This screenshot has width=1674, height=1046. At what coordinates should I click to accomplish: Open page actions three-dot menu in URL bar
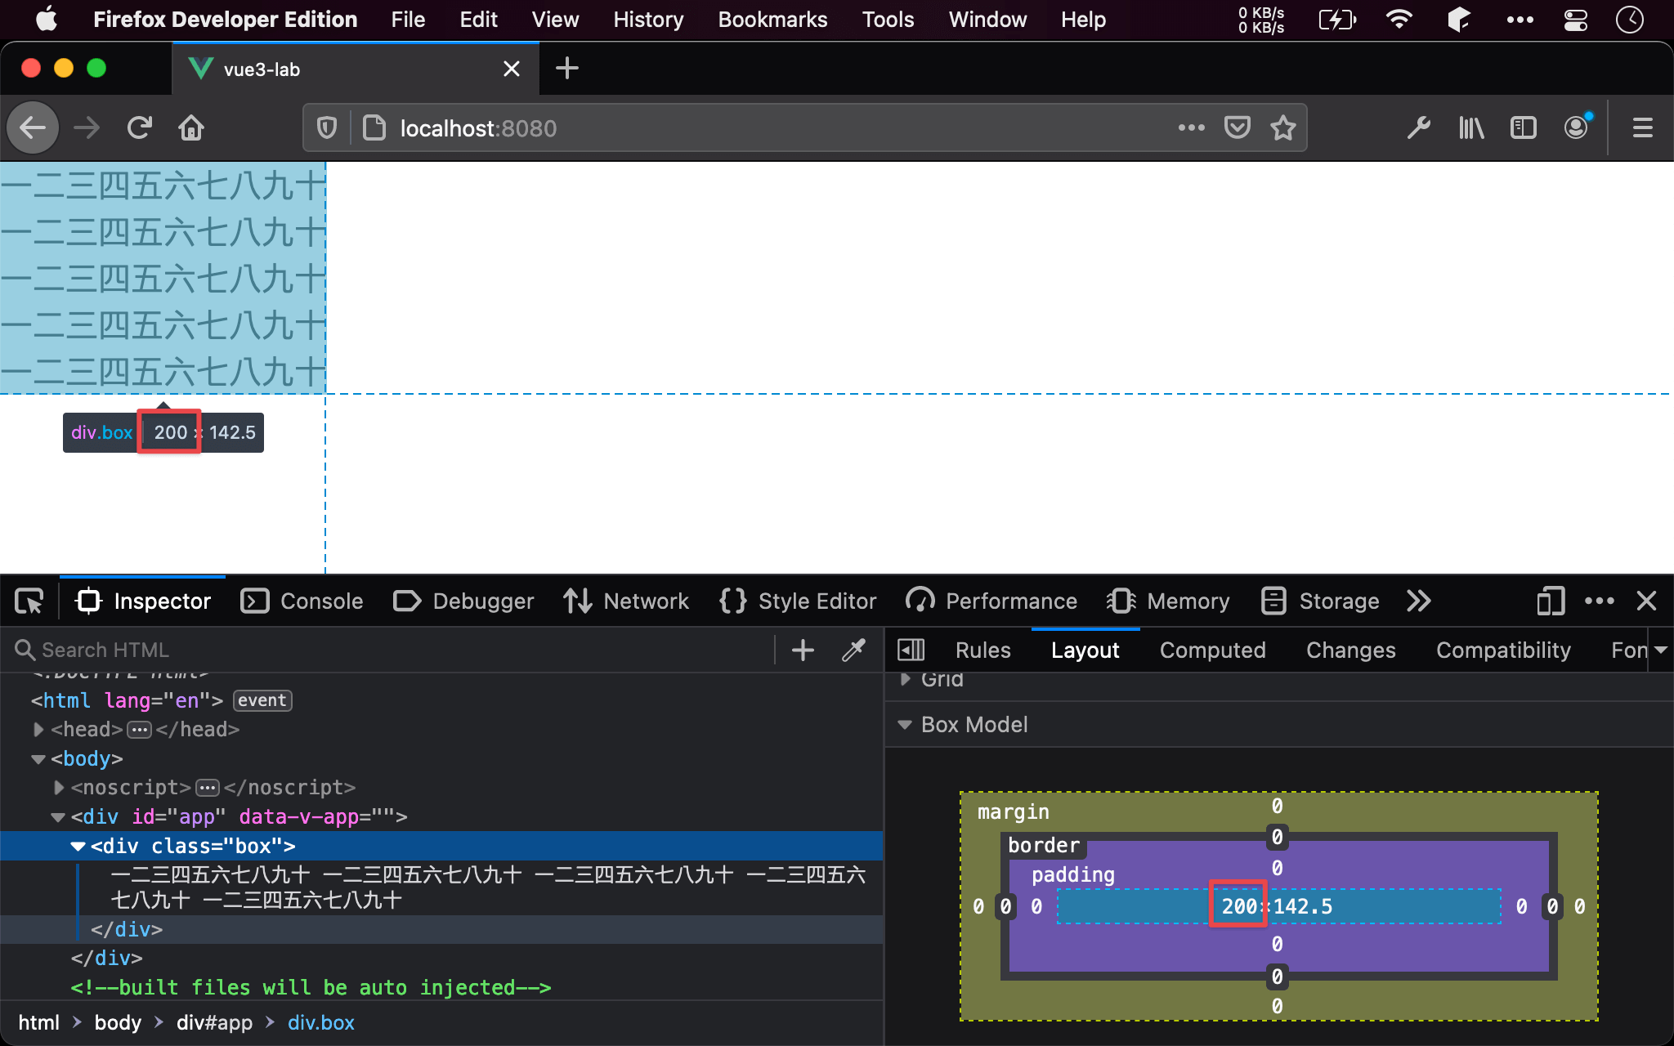point(1191,127)
